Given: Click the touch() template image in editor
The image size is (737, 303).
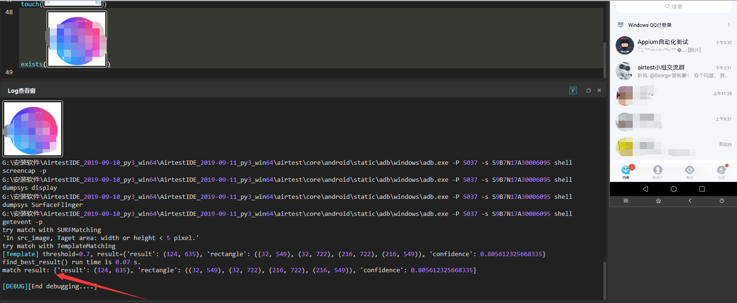Looking at the screenshot, I should point(72,3).
